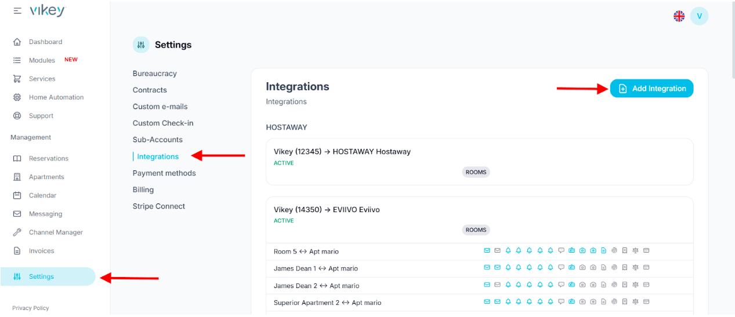Open Invoices in the sidebar

[41, 251]
